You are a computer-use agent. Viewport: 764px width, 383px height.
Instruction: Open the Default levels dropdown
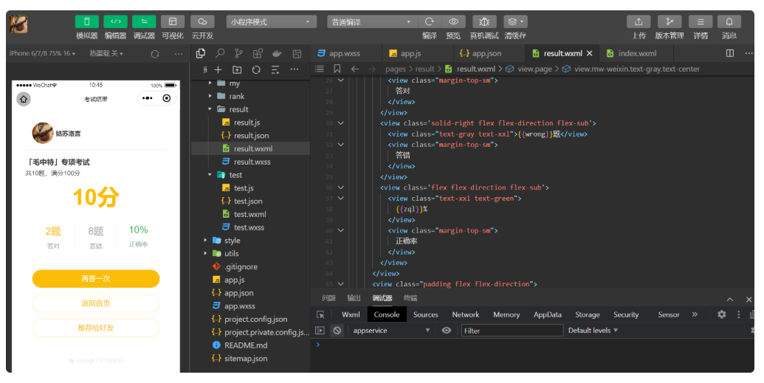pyautogui.click(x=593, y=331)
